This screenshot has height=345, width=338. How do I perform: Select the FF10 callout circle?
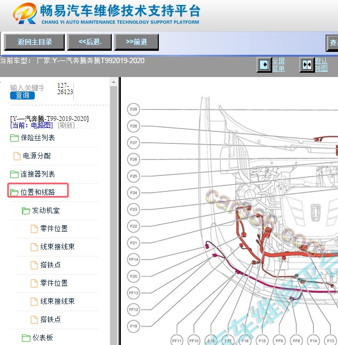point(194,340)
